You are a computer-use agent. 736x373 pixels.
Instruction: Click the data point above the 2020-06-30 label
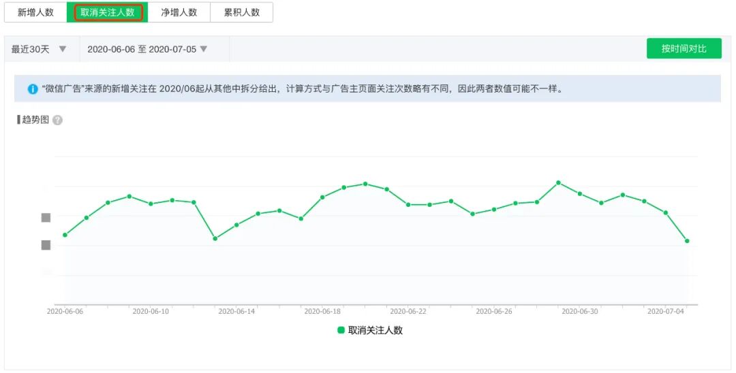[x=580, y=194]
